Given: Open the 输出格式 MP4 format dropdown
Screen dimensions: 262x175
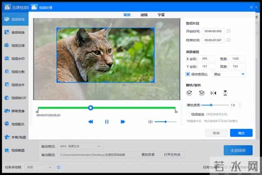Looking at the screenshot, I should coord(80,146).
